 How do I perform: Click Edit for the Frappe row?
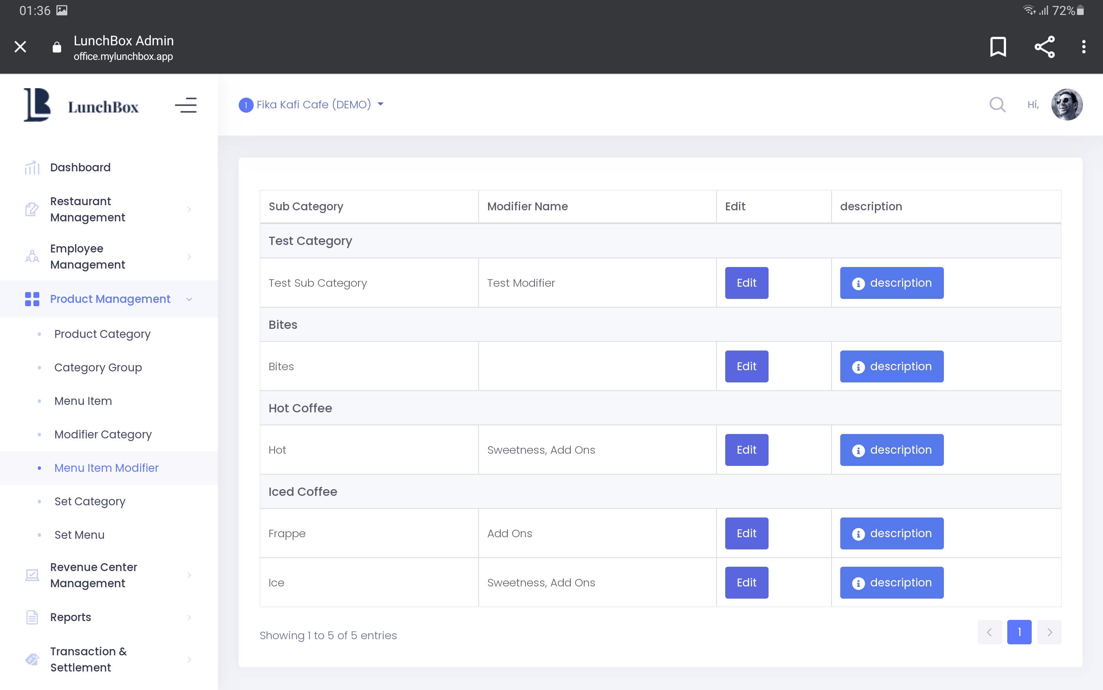tap(746, 533)
